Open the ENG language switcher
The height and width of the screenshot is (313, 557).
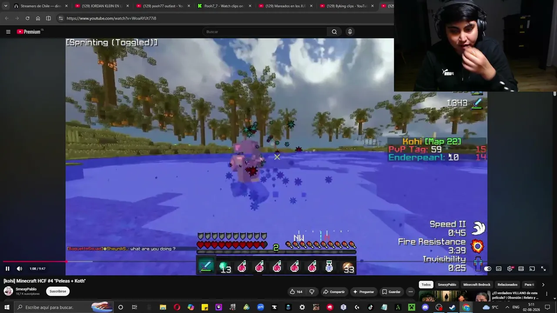pyautogui.click(x=516, y=307)
